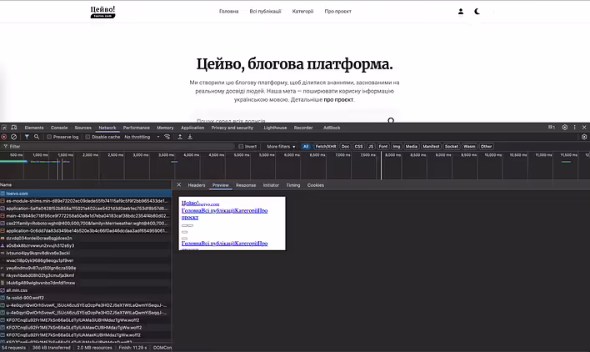Select the all.min.css request row
590x352 pixels.
click(x=17, y=289)
